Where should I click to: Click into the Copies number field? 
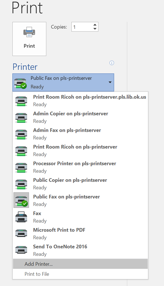82,27
